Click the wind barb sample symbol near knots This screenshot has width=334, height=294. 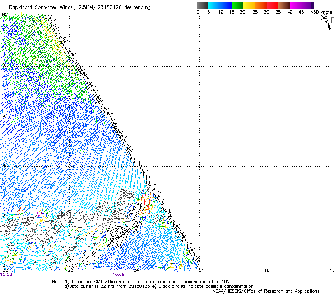(x=327, y=22)
